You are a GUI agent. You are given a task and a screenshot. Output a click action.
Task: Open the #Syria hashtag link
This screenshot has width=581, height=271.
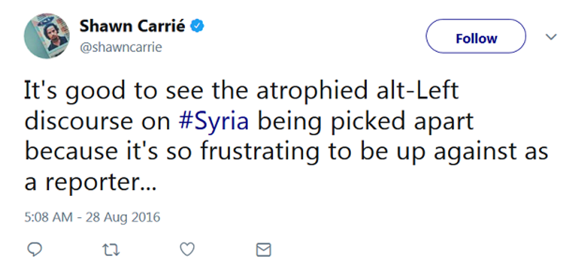click(214, 121)
